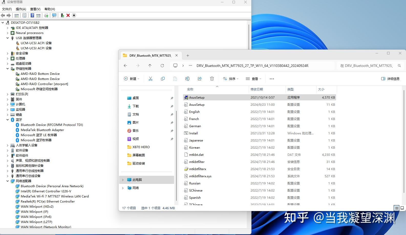Open New (新建) dropdown in Explorer
Viewport: 406px width, 235px height.
point(132,79)
